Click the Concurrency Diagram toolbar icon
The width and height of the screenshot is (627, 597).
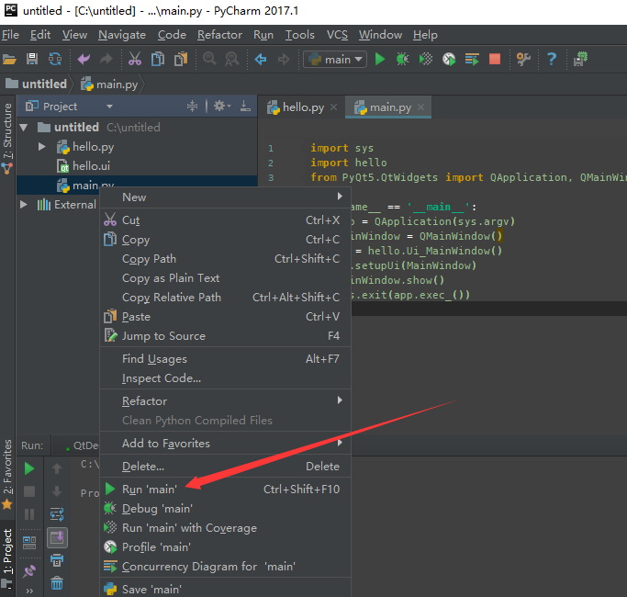point(472,60)
